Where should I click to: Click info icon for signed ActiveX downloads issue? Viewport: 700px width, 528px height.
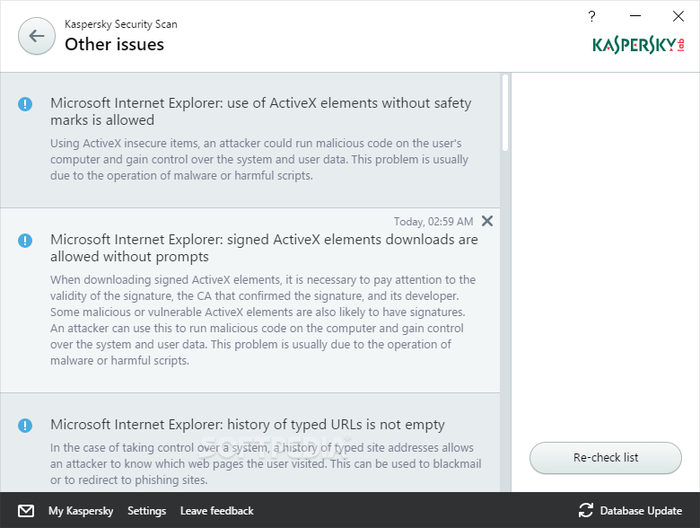point(25,241)
